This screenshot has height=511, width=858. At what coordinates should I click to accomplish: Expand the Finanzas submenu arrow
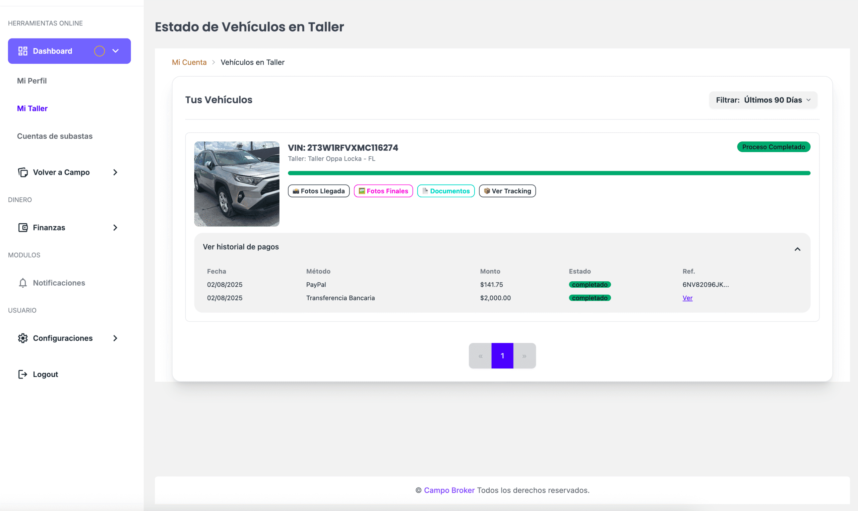tap(115, 228)
